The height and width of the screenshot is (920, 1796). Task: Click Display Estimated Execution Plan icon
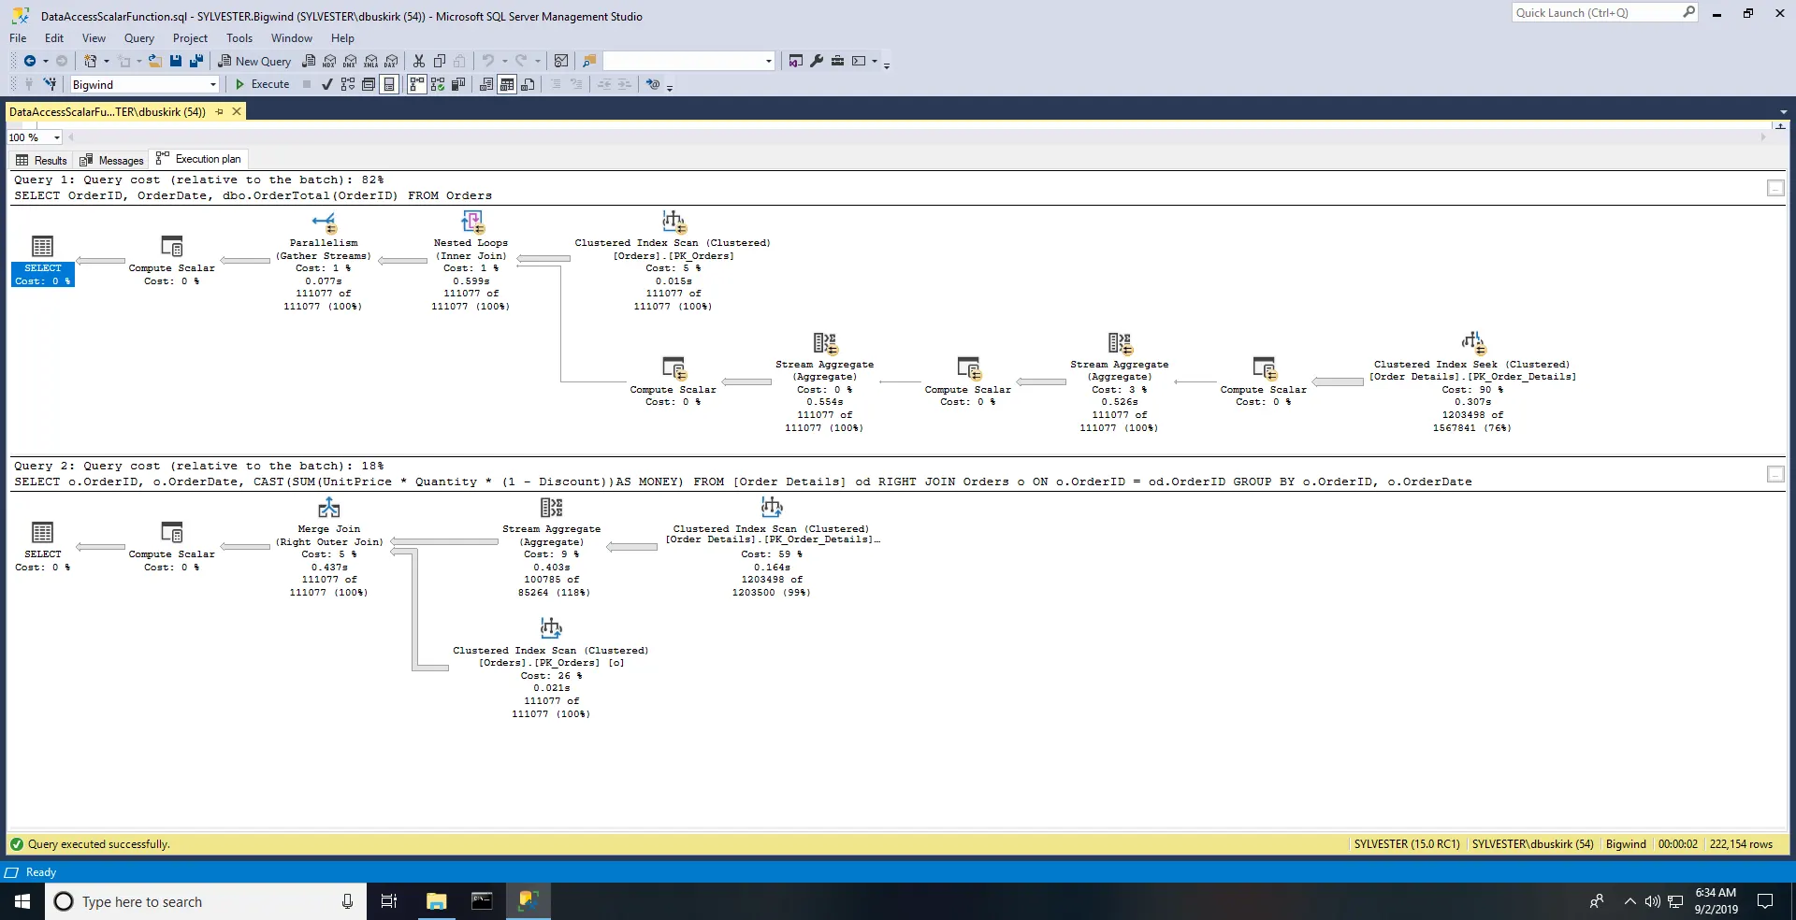pos(348,84)
